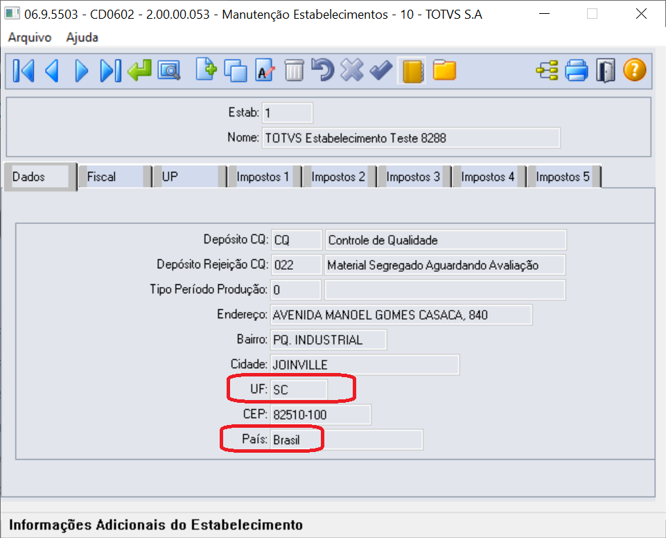Click the Nome field
Image resolution: width=666 pixels, height=538 pixels.
click(411, 138)
